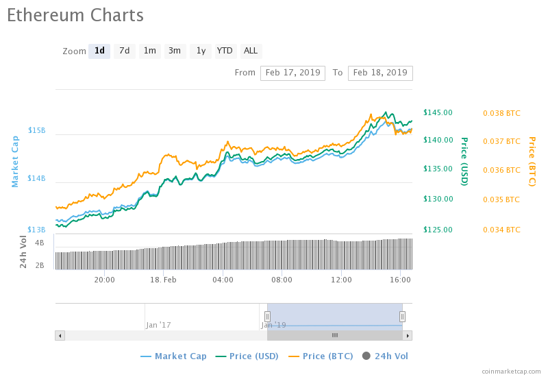Click the 2B volume axis label

(x=40, y=265)
